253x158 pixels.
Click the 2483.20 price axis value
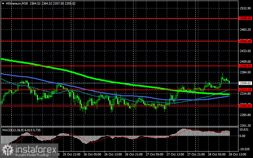tap(246, 30)
